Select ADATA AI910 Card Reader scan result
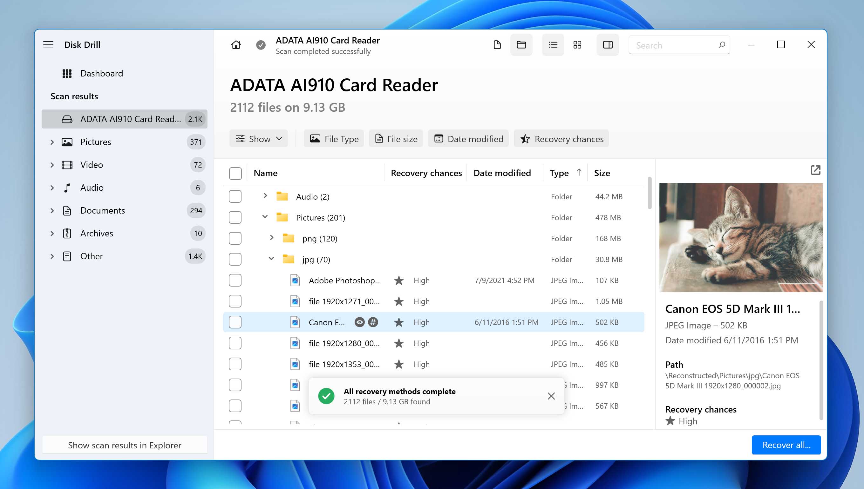Screen dimensions: 864x489 point(125,119)
